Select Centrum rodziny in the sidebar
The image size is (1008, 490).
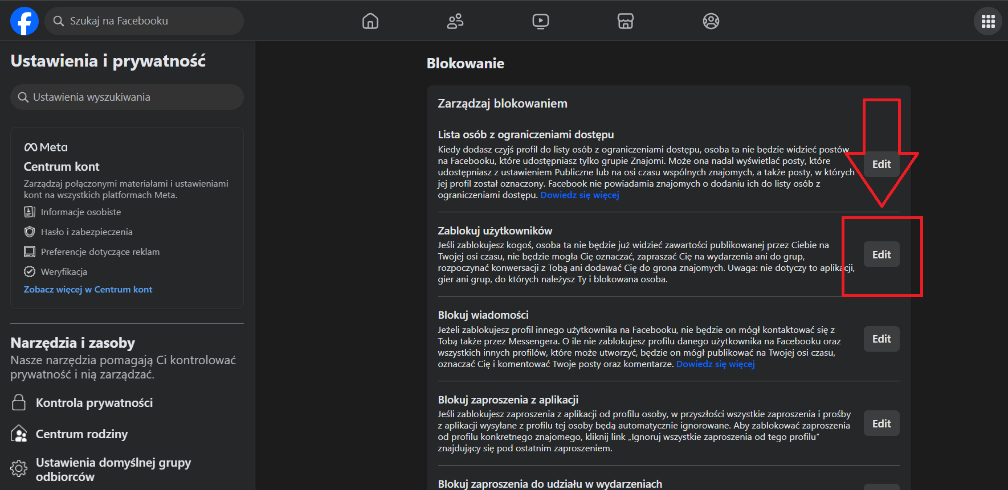(81, 434)
